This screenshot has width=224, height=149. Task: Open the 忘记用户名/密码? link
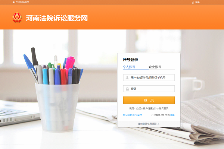[x=133, y=115]
